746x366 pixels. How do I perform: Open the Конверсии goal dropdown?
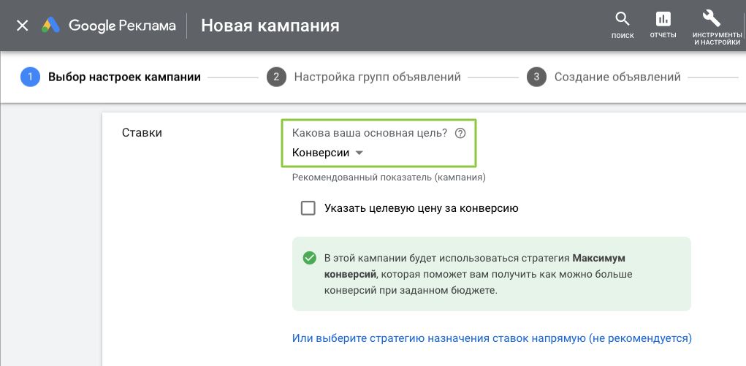[x=327, y=153]
